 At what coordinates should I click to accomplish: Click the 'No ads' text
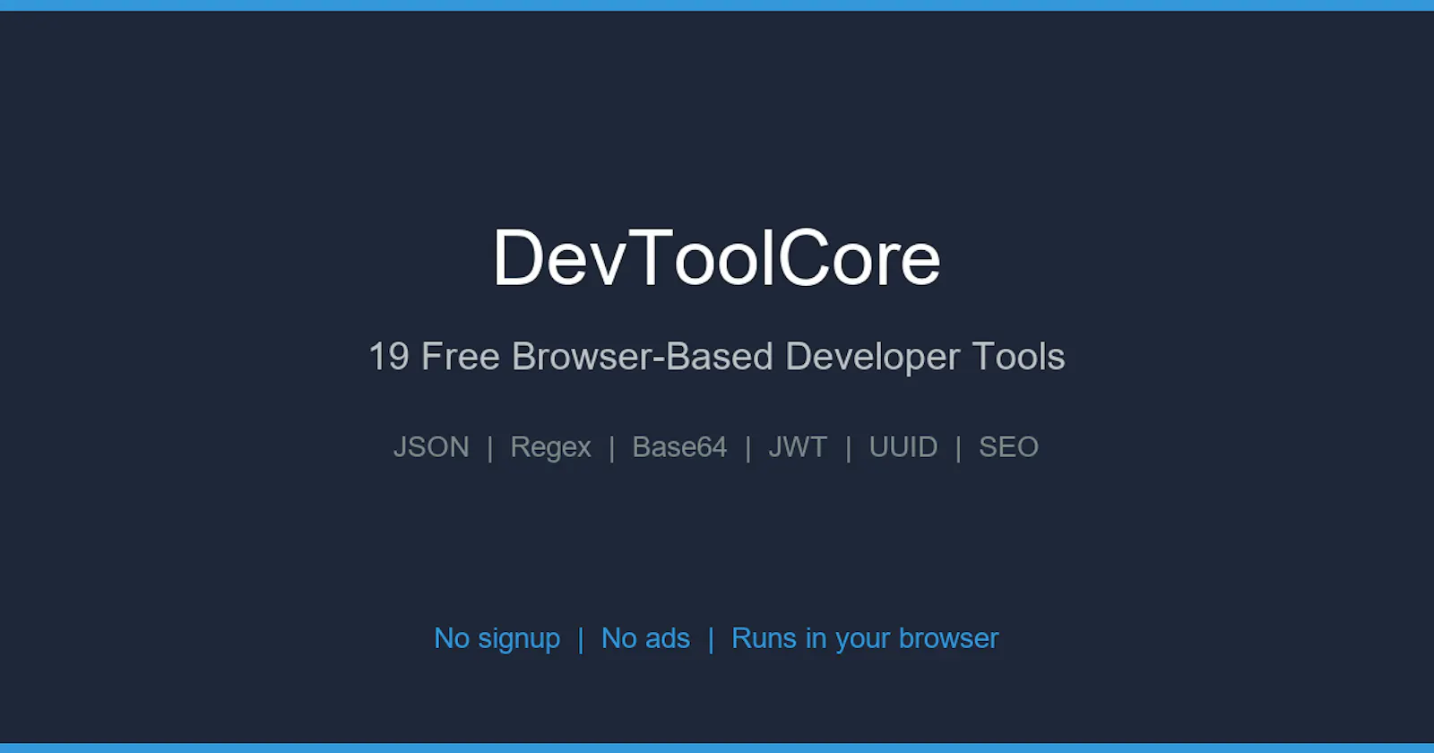point(645,638)
